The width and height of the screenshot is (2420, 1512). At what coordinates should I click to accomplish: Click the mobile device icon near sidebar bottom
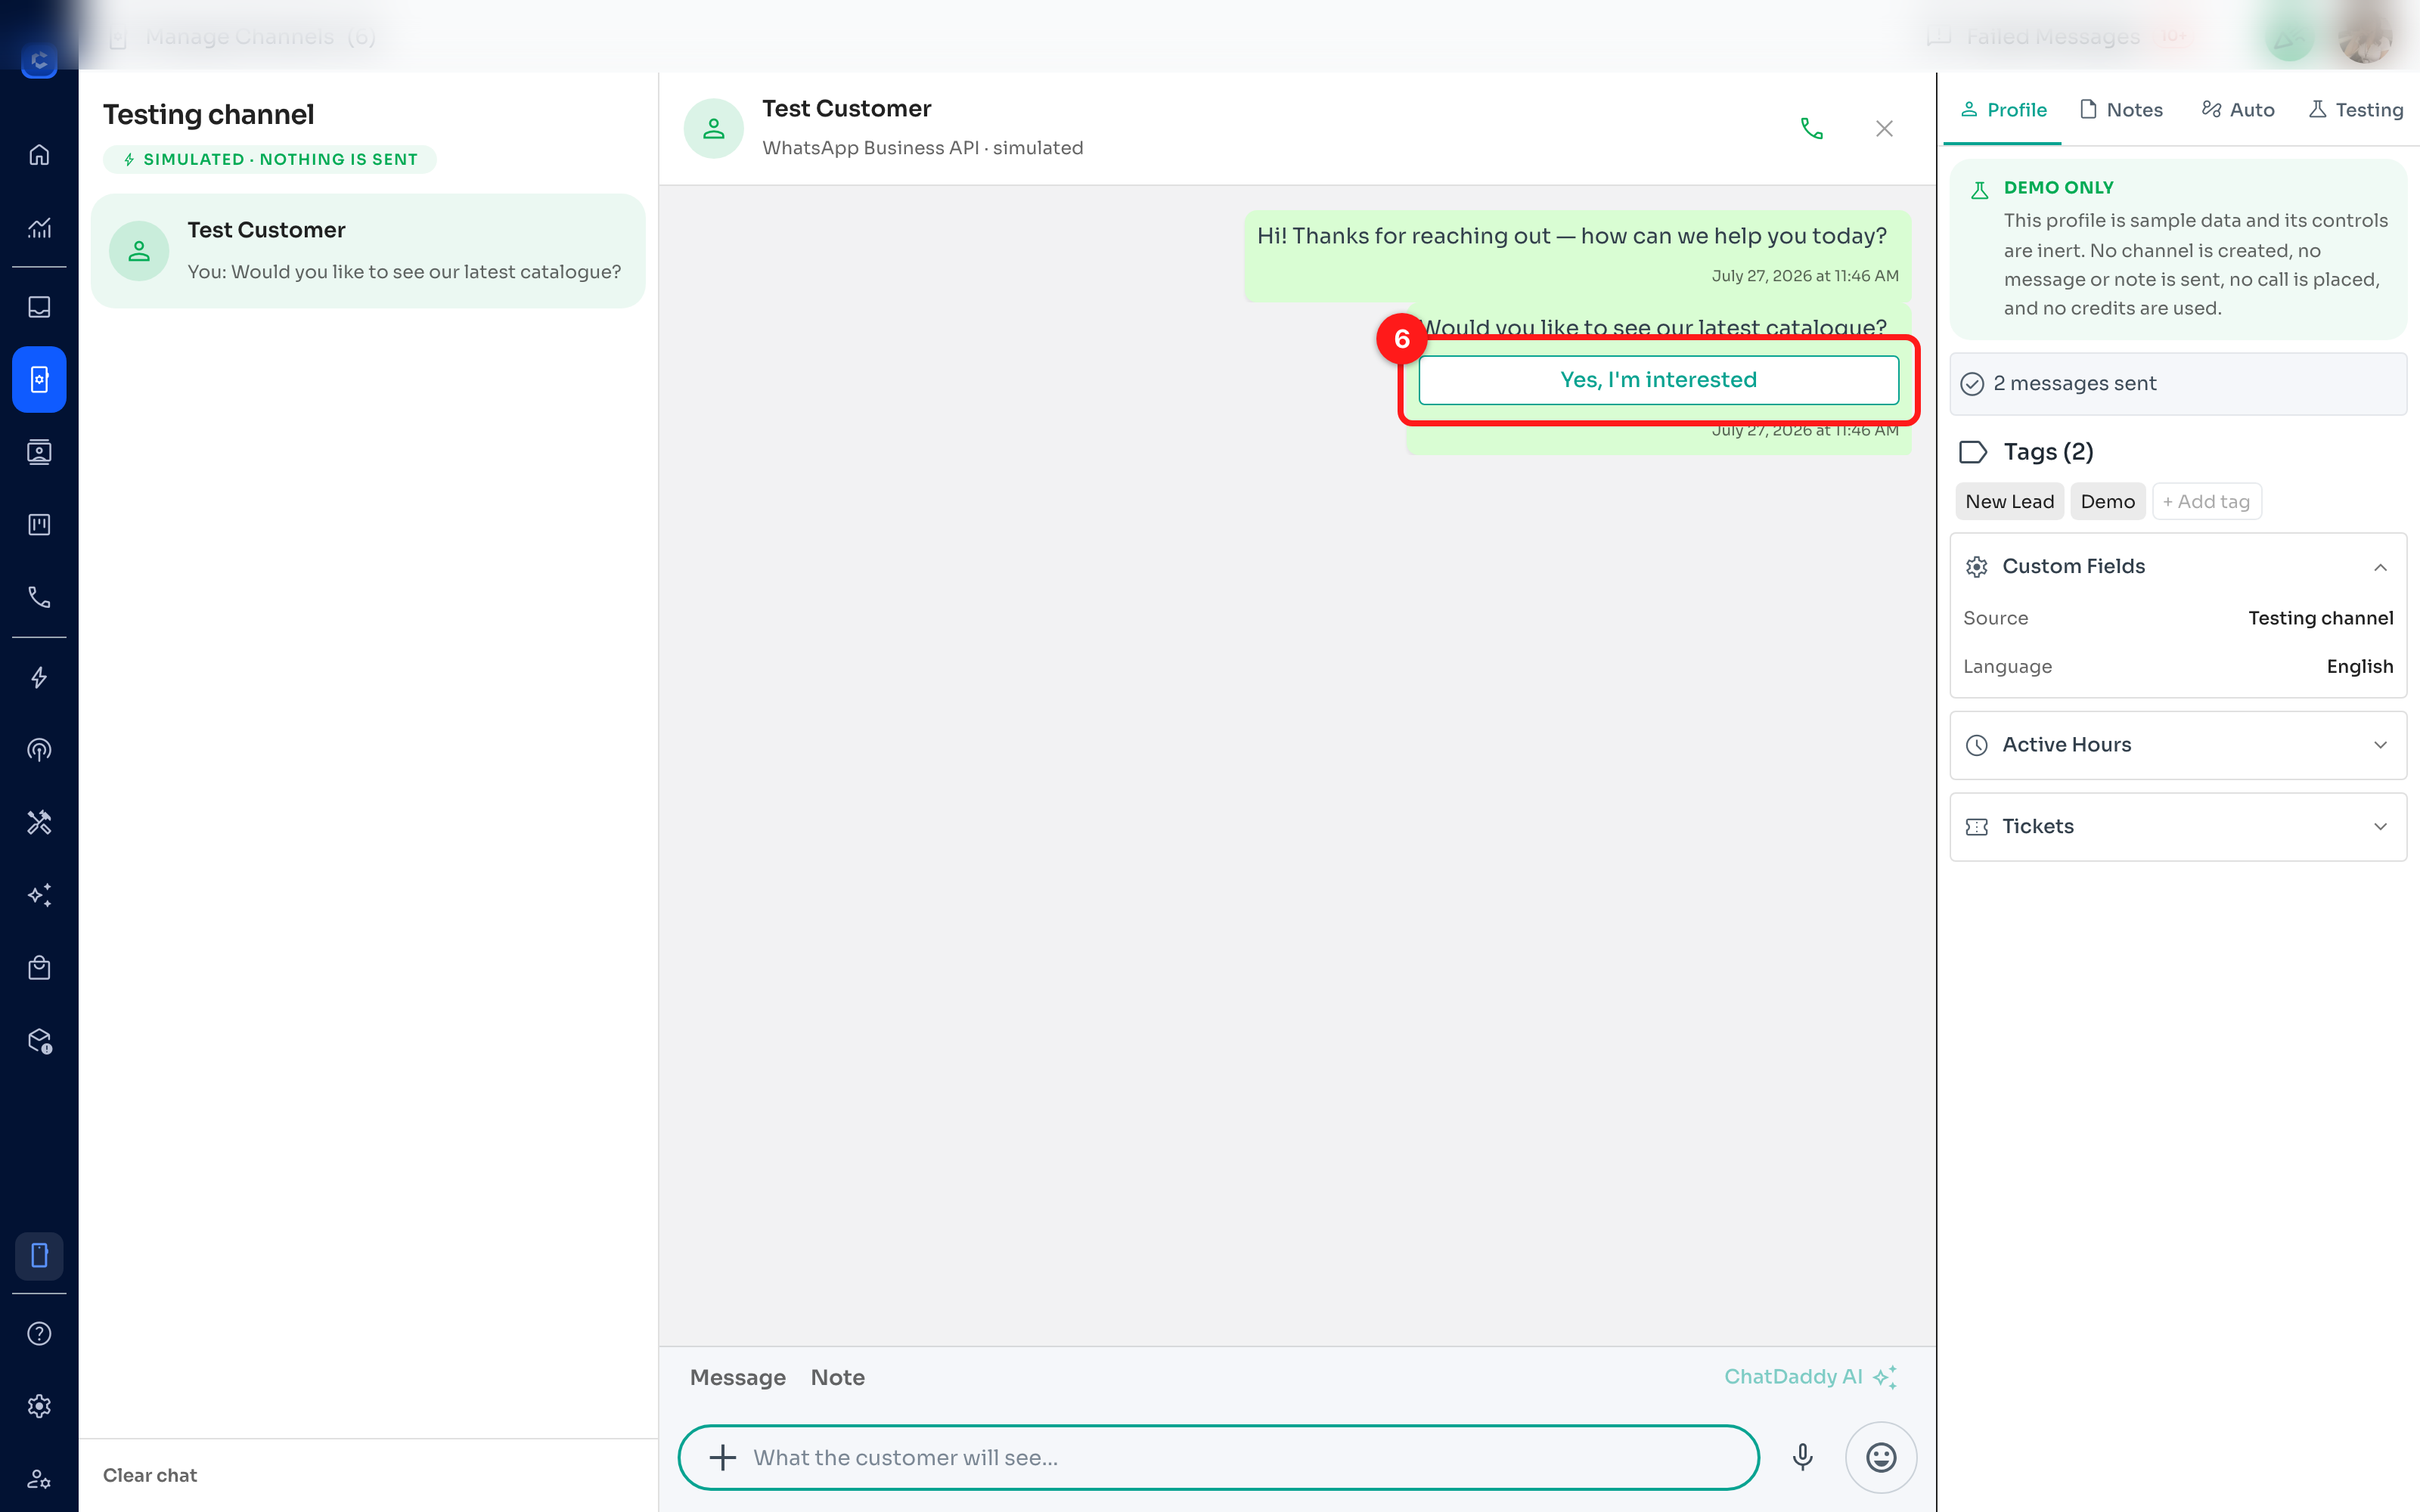(39, 1255)
